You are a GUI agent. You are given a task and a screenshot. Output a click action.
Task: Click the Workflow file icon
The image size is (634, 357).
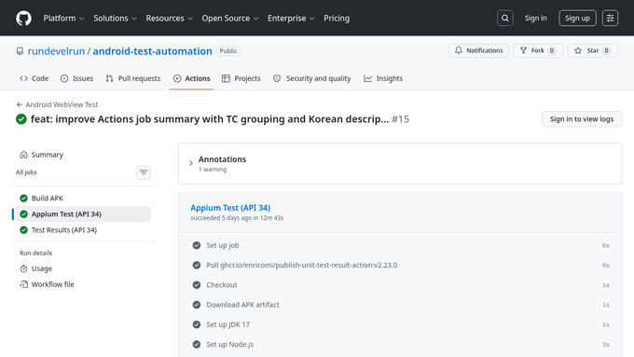click(24, 284)
